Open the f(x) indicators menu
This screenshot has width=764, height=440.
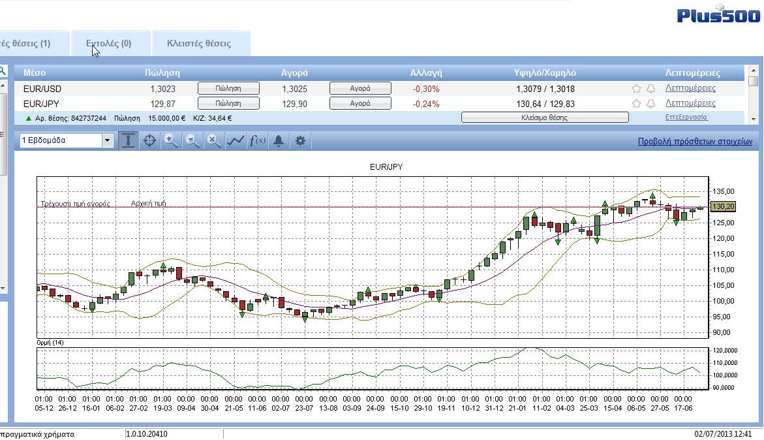pyautogui.click(x=257, y=141)
